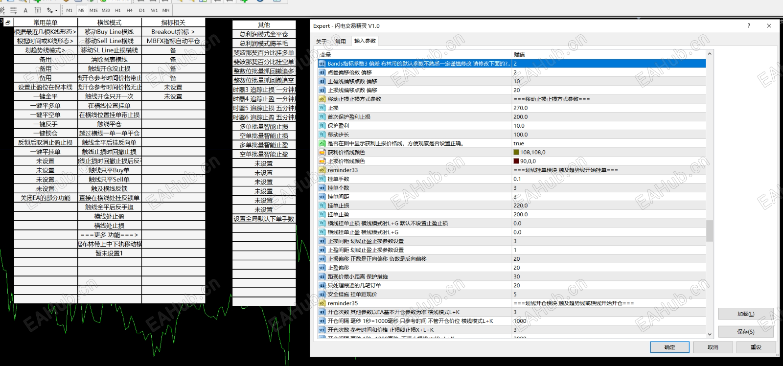Expand the Breakout指标 > submenu
The width and height of the screenshot is (783, 366).
coord(173,32)
